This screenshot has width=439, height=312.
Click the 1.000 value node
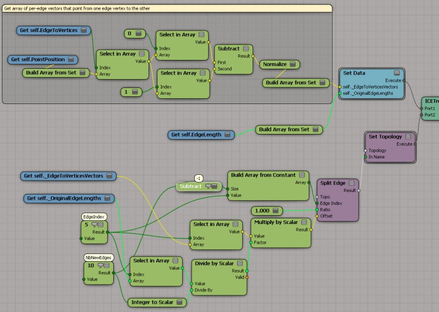coord(263,211)
